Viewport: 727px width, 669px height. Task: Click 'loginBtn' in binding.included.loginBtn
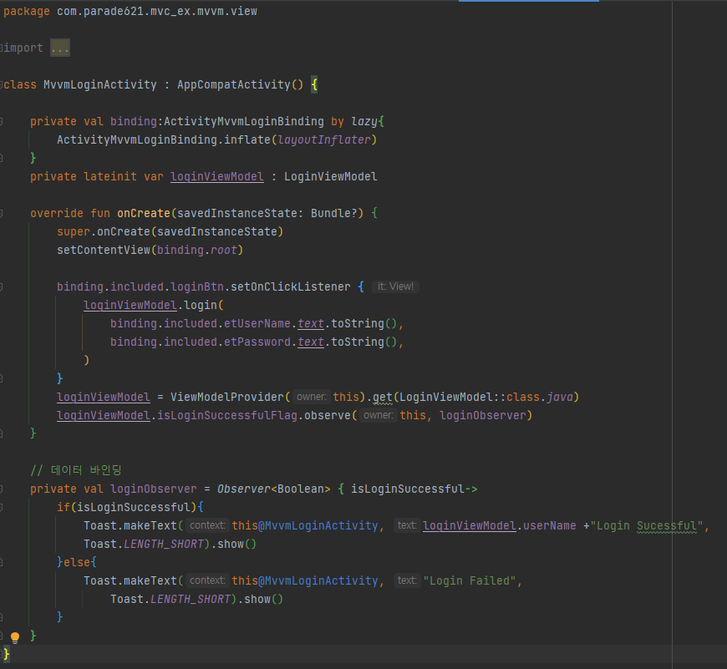point(197,286)
